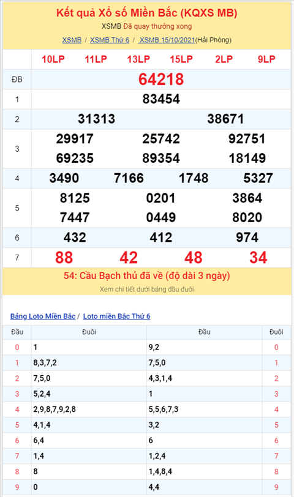Screen dimensions: 294x497
Task: Select second prize number 31313
Action: (x=96, y=119)
